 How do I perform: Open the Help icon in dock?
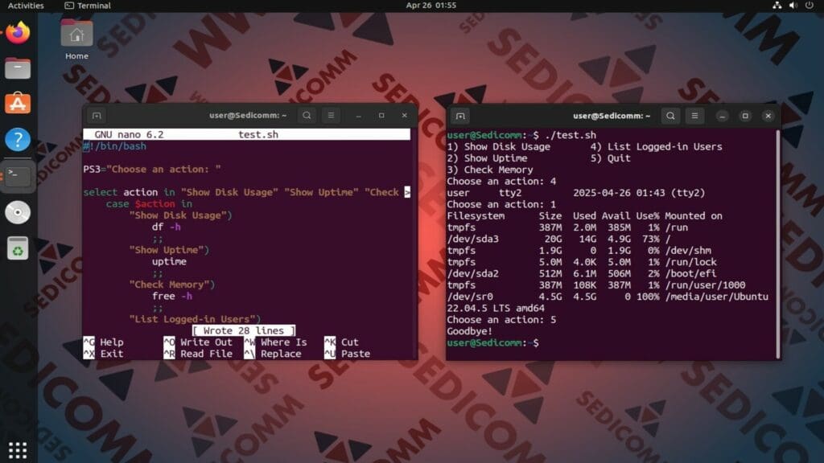(18, 140)
